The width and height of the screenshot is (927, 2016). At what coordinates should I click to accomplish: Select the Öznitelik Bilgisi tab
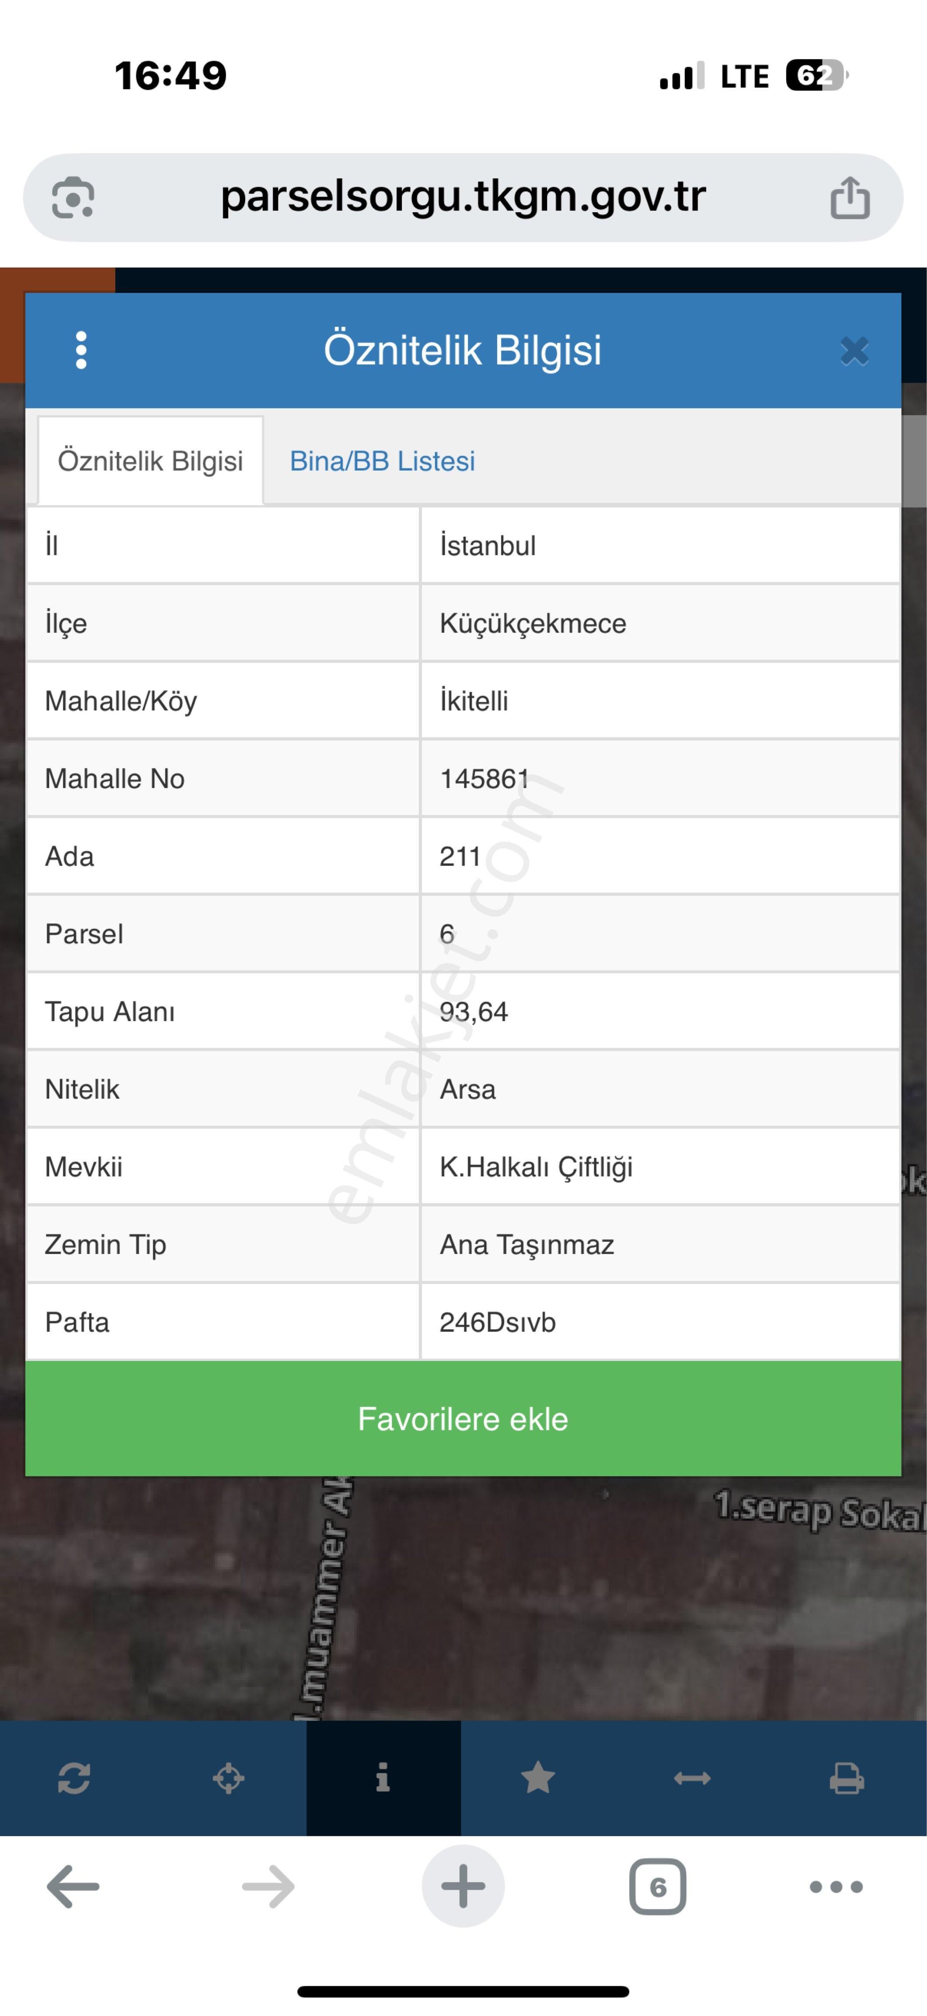click(x=151, y=461)
